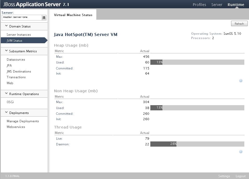Click the Heap Init value 64

[147, 74]
